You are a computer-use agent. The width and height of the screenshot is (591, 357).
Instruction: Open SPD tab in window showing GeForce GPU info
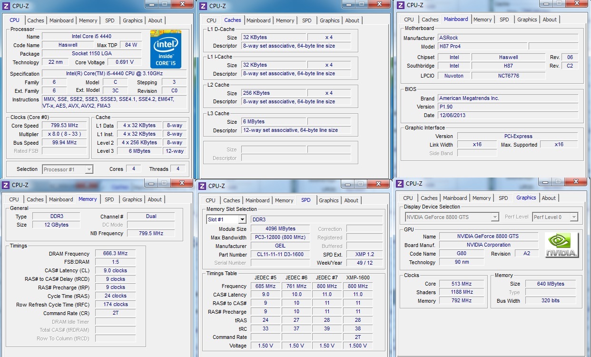coord(503,198)
